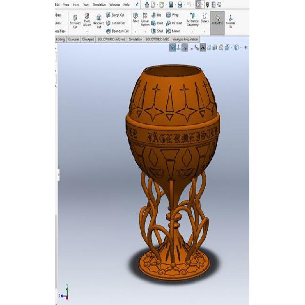Screen dimensions: 305x305
Task: Open the Options gear icon
Action: (x=219, y=5)
